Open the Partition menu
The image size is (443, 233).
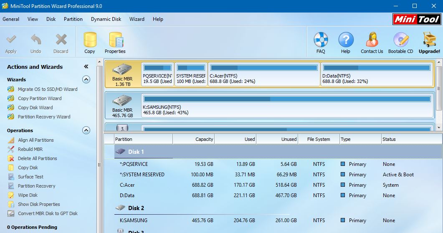73,19
